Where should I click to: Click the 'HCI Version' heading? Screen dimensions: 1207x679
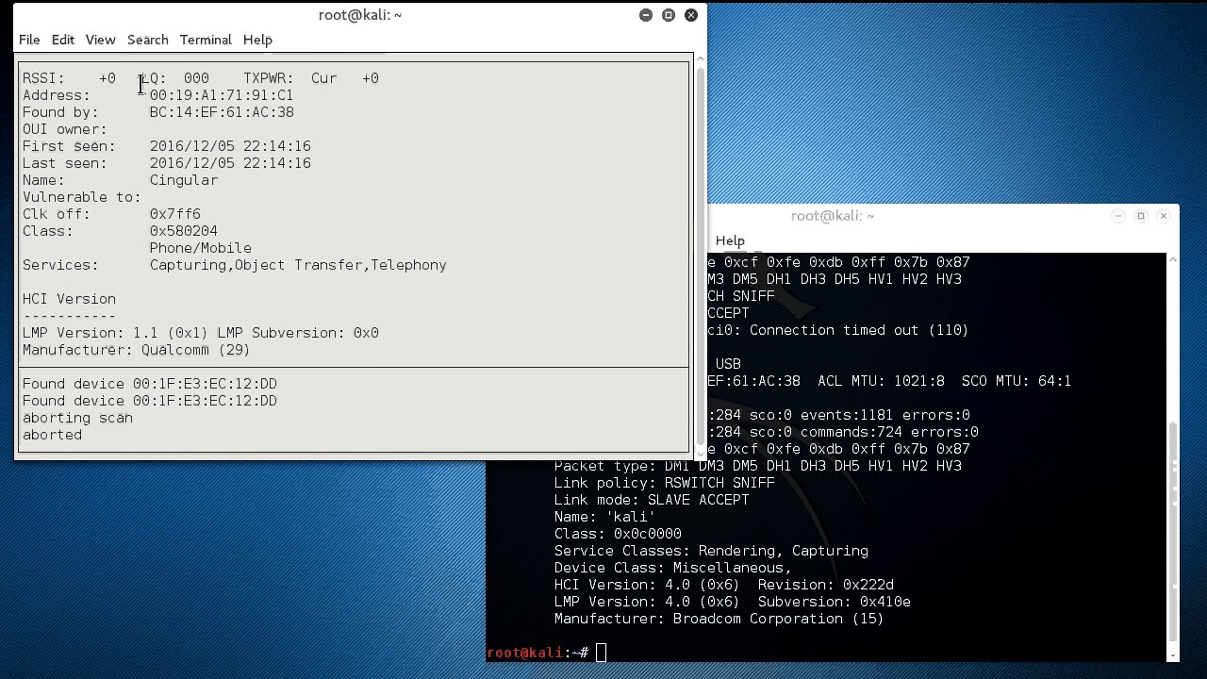(70, 299)
